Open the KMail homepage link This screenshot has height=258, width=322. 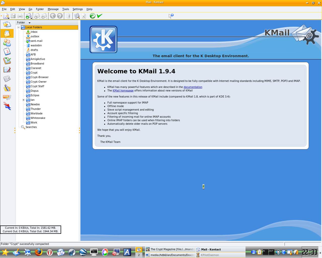pyautogui.click(x=123, y=91)
